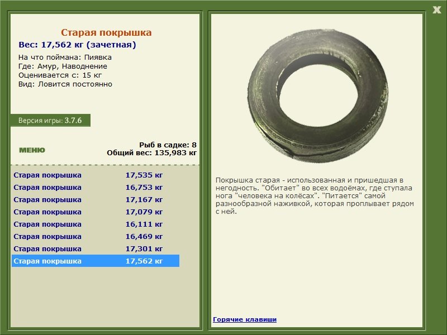
Task: Select the 17,167 кг Старая покрышка entry
Action: pos(95,199)
